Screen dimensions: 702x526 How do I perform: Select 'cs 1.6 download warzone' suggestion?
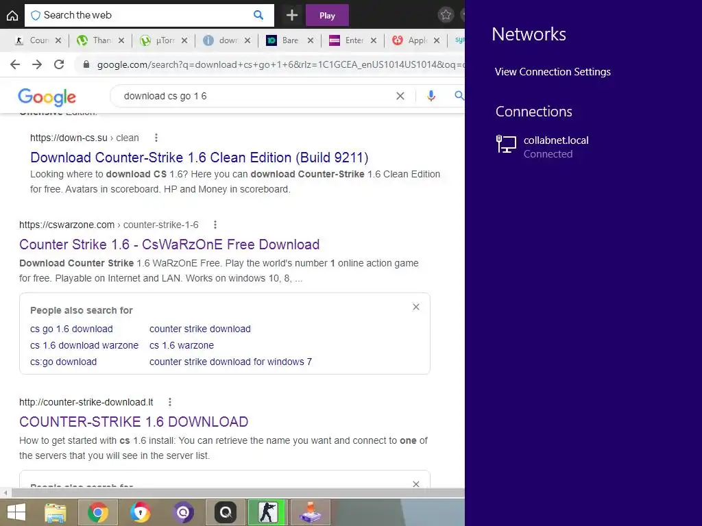(84, 345)
